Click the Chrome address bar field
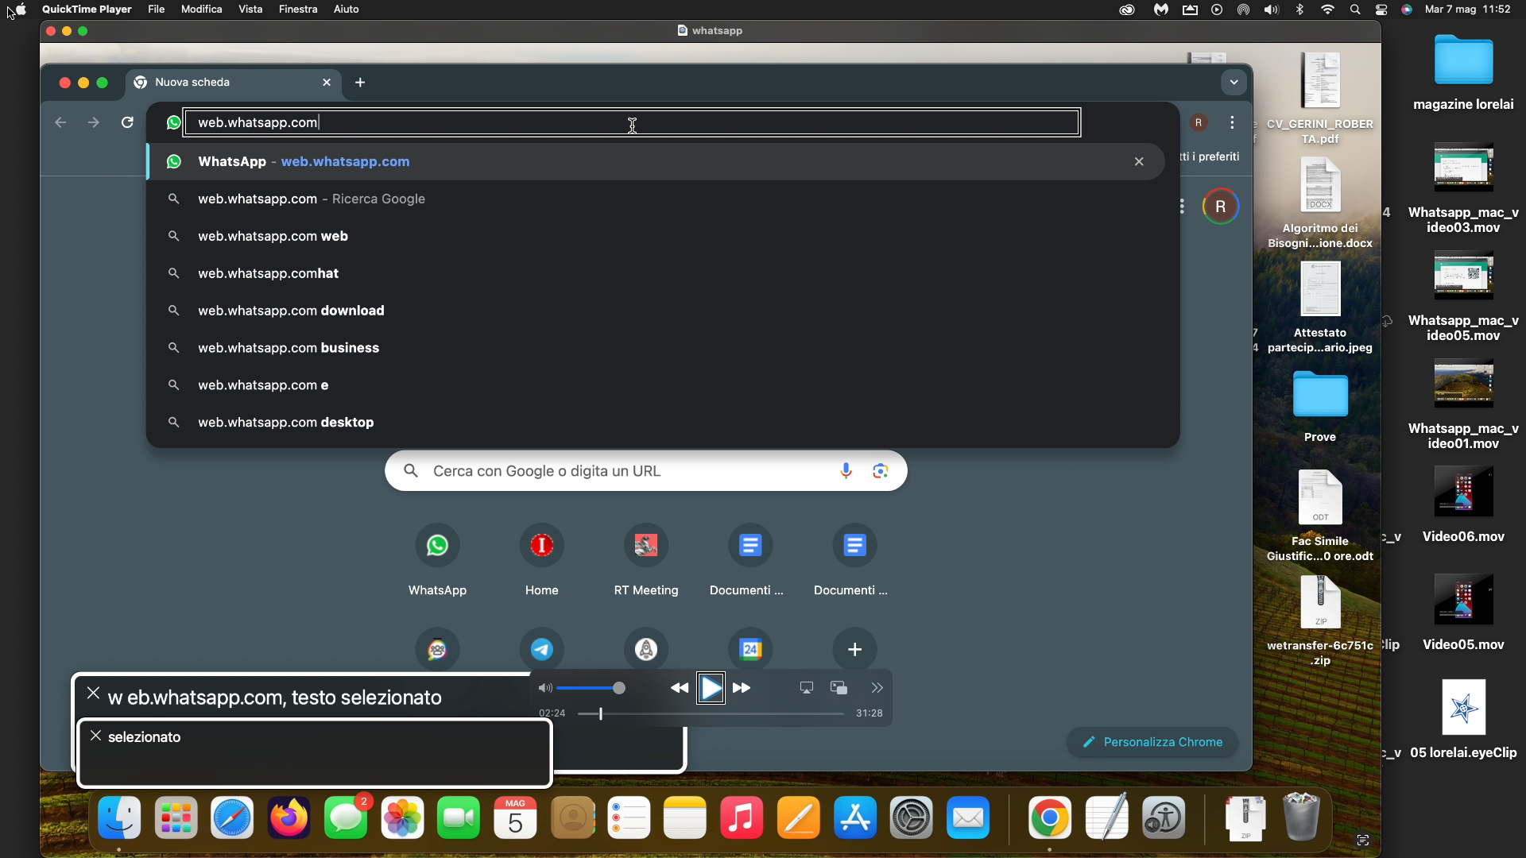Screen dimensions: 1526x858 point(632,122)
